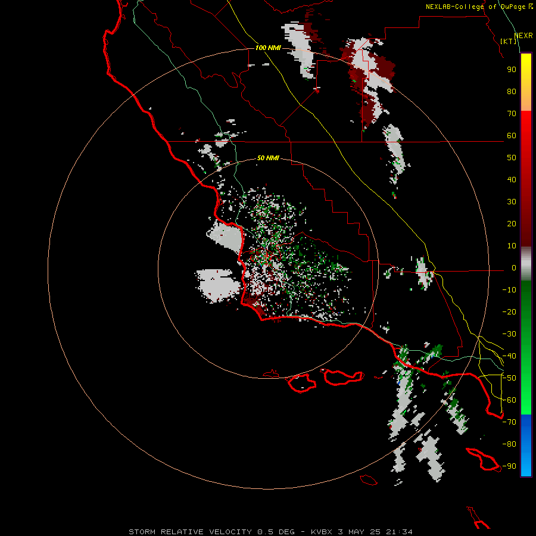Click the 30 value on velocity scale

(512, 202)
